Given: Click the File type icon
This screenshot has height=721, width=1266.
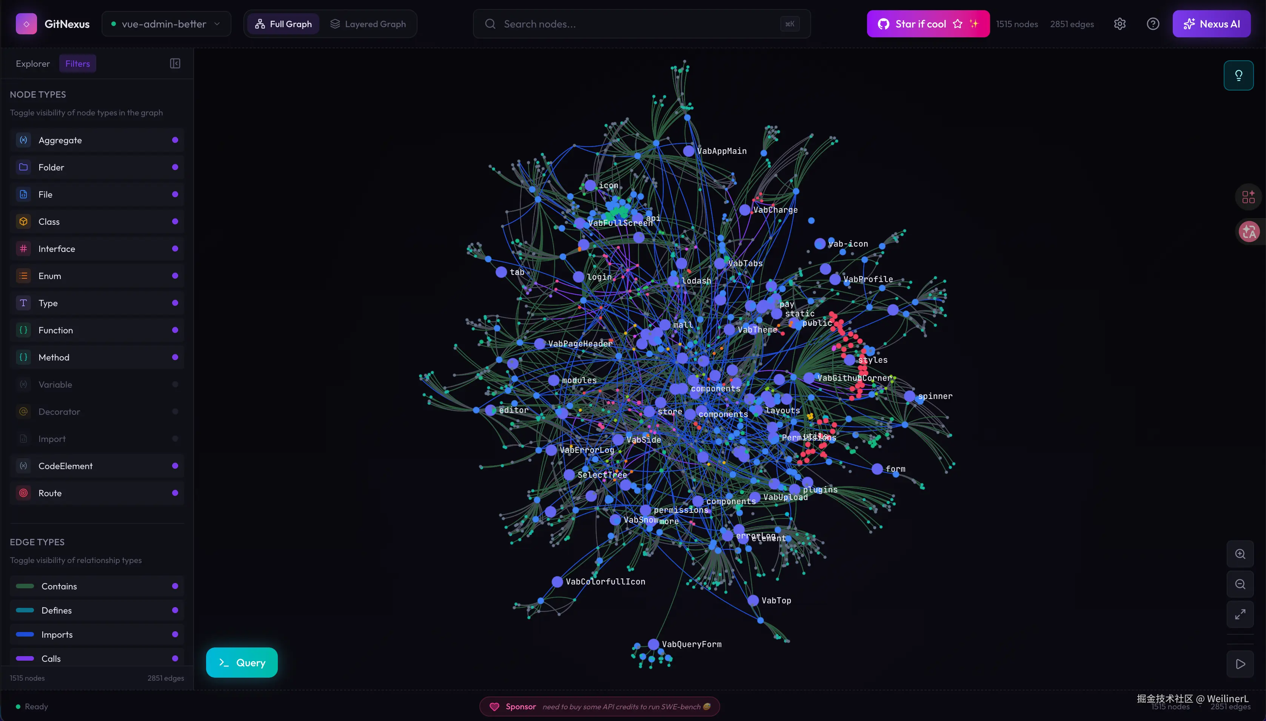Looking at the screenshot, I should click(x=23, y=195).
